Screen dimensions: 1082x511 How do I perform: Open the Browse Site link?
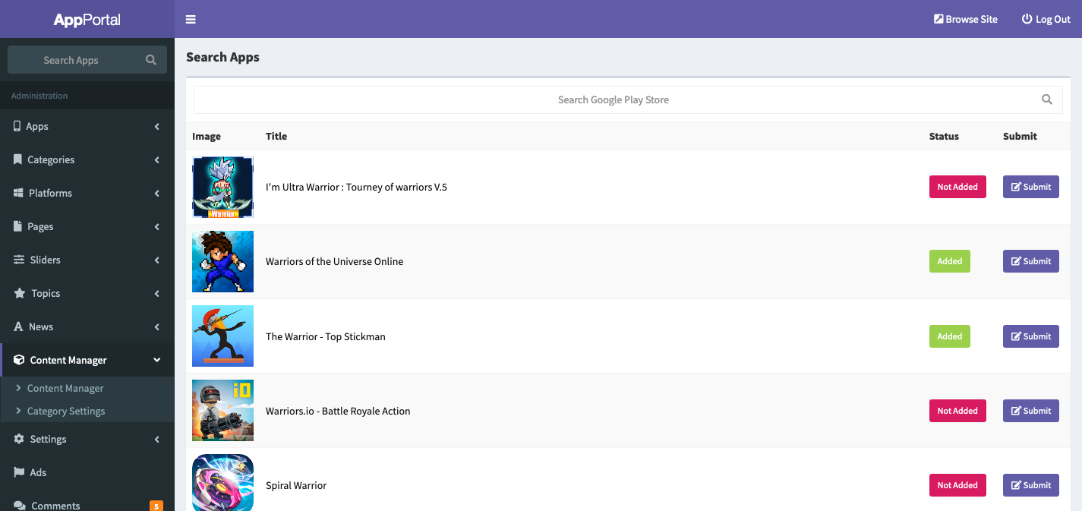pos(966,19)
